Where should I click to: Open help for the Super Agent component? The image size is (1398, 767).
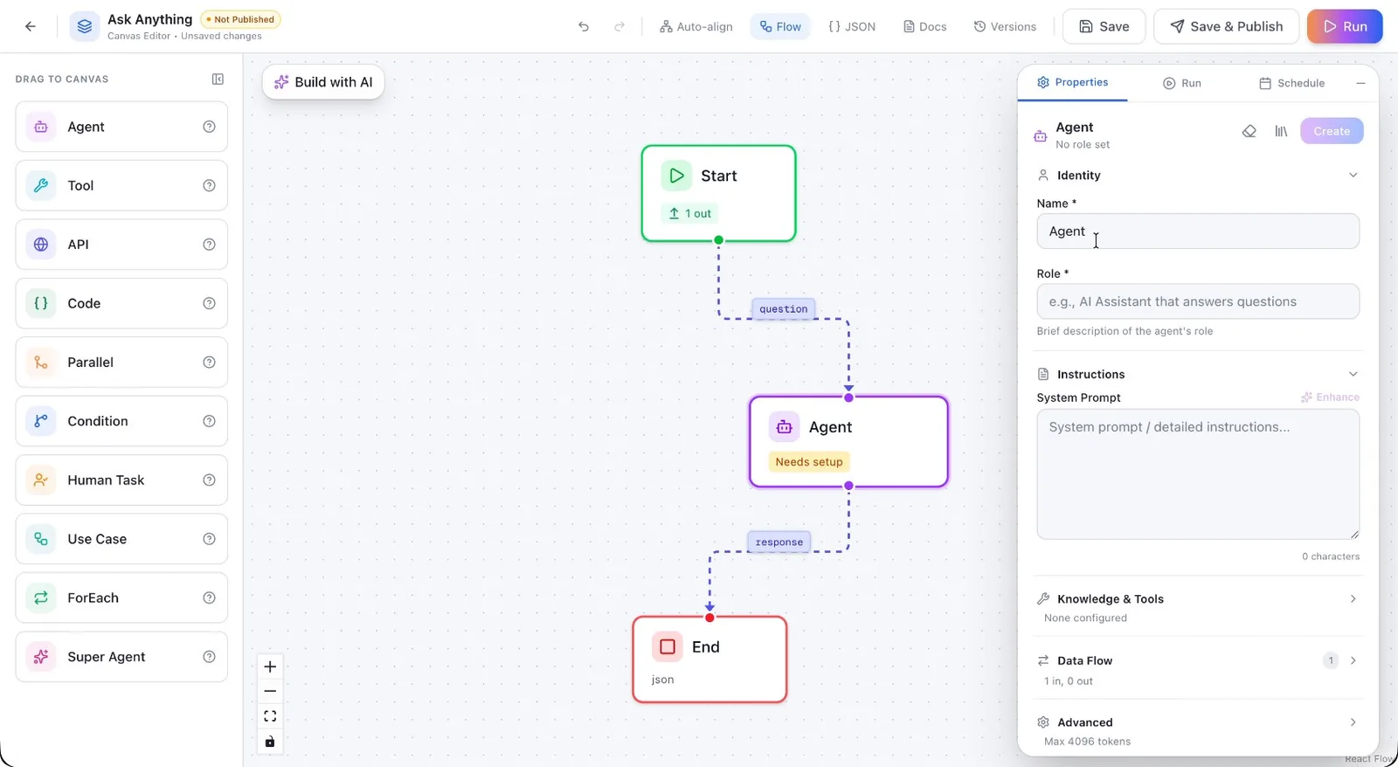(209, 657)
